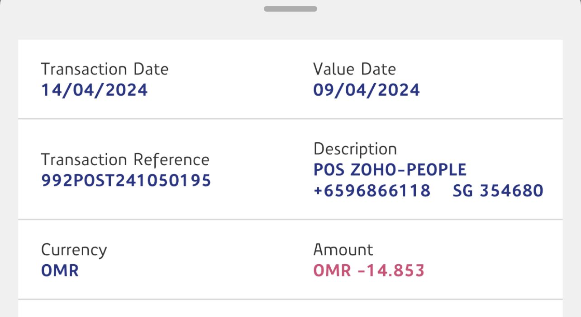Select the 14/04/2024 transaction date value
The image size is (581, 317).
click(94, 90)
